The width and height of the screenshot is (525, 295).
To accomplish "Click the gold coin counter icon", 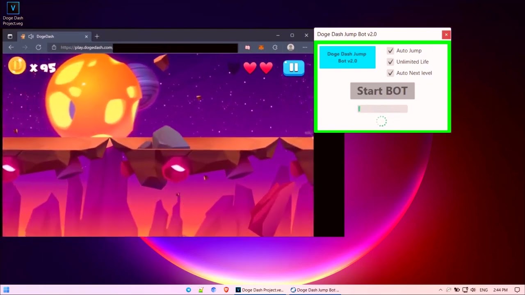I will tap(17, 66).
